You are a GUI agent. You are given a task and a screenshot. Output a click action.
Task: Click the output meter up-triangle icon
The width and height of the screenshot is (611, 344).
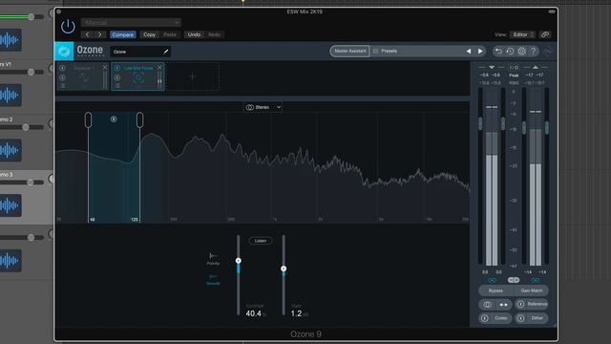coord(536,68)
